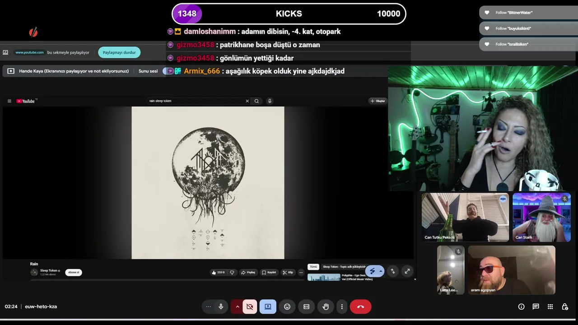The image size is (578, 325).
Task: Click the Sleep Token channel name
Action: (x=49, y=270)
